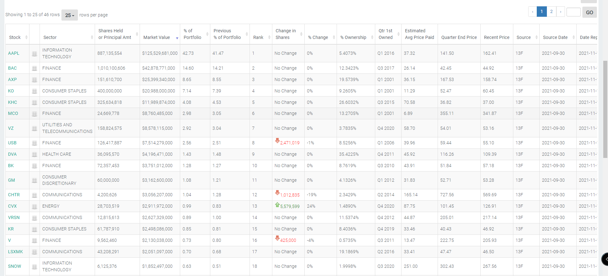
Task: Open the CHTR stock link
Action: pyautogui.click(x=14, y=195)
